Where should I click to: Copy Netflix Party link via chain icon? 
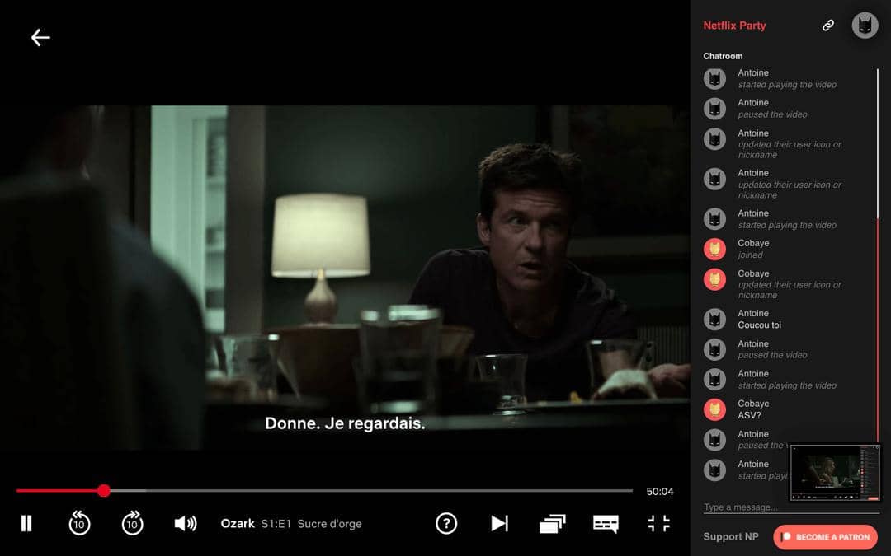pos(828,26)
